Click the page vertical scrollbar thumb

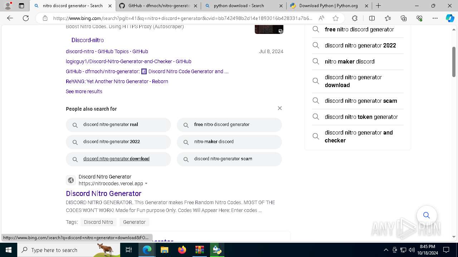pyautogui.click(x=454, y=62)
